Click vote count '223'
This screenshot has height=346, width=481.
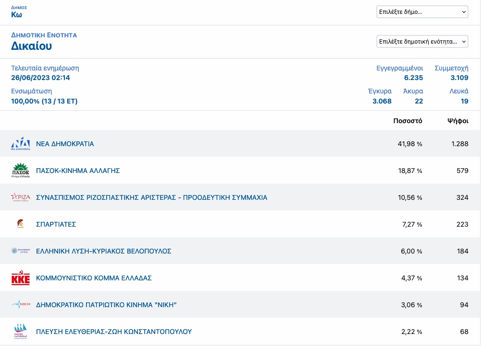click(x=462, y=224)
